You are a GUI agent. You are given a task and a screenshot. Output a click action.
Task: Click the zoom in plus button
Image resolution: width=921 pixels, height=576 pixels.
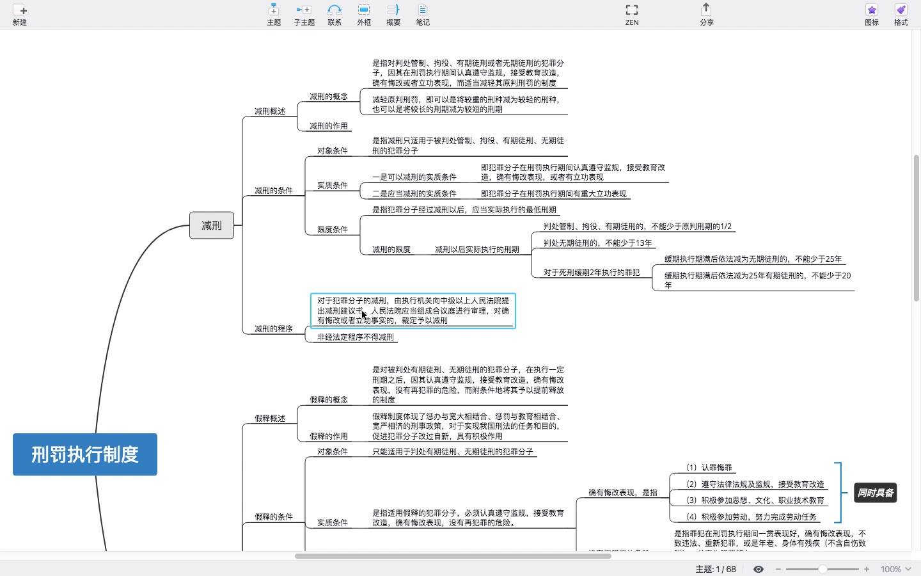pos(867,569)
